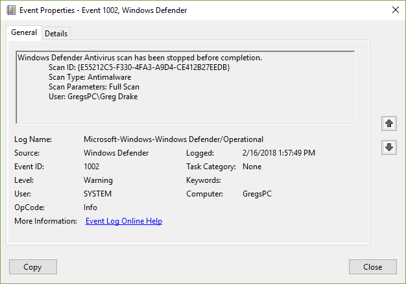This screenshot has width=406, height=284.
Task: Switch to the Details tab
Action: [x=56, y=34]
